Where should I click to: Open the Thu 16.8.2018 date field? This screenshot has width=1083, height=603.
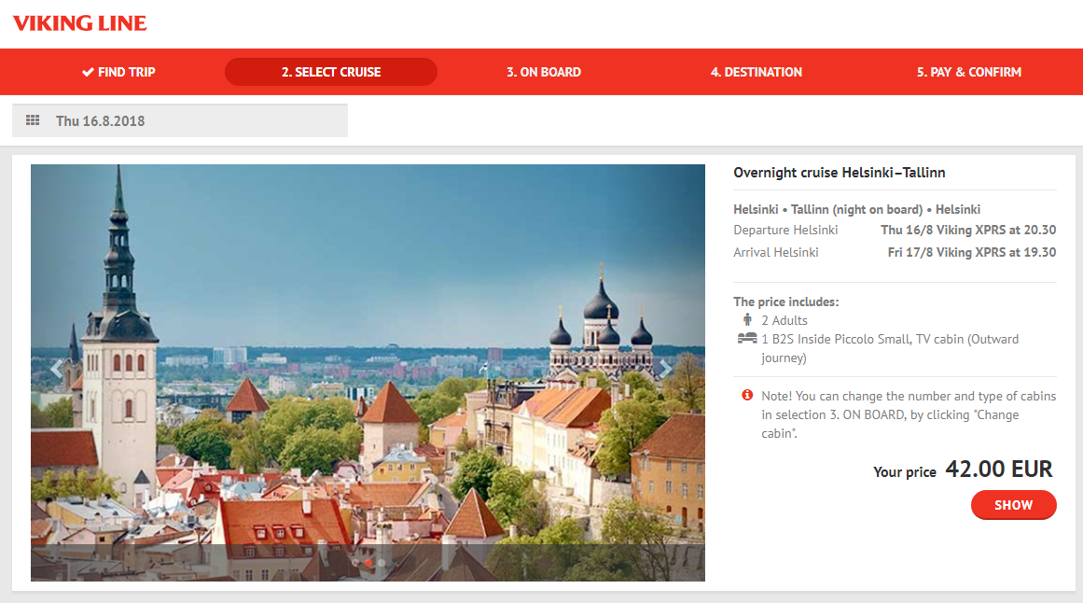180,120
